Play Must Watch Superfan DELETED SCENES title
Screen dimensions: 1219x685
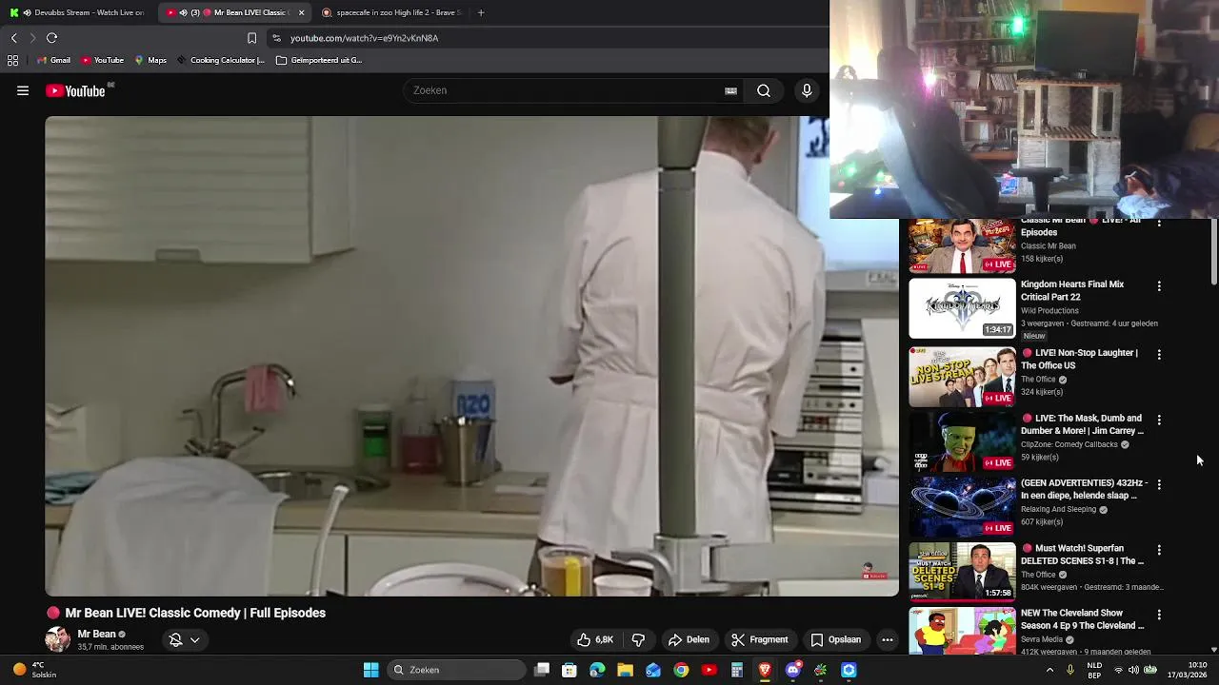click(x=1083, y=555)
